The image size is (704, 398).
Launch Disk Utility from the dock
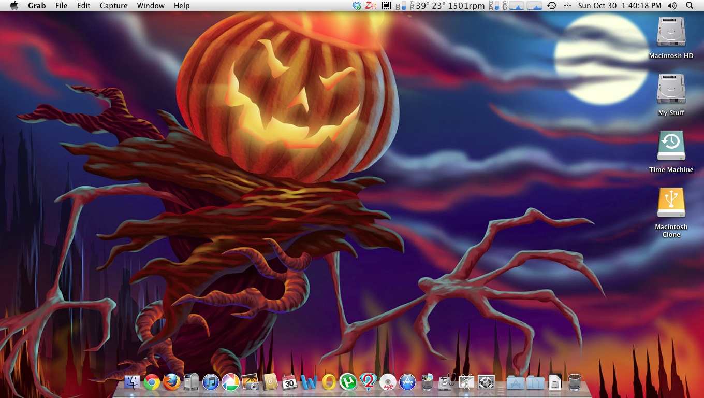[447, 382]
